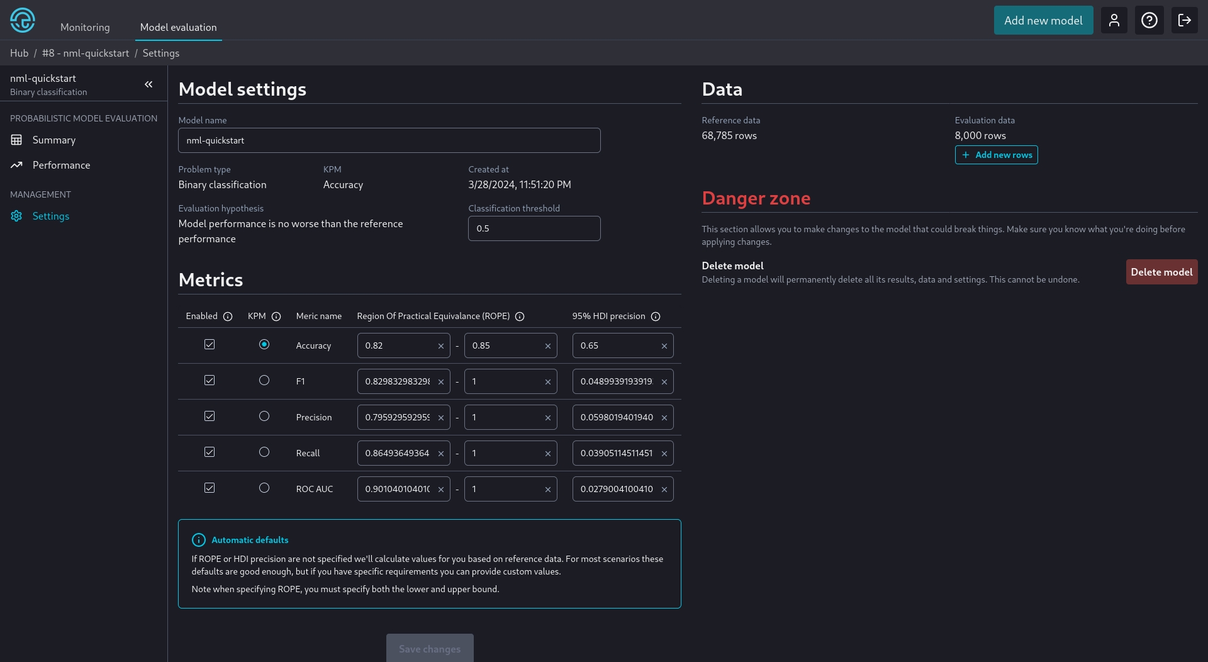
Task: Click the Add new rows button
Action: pyautogui.click(x=996, y=155)
